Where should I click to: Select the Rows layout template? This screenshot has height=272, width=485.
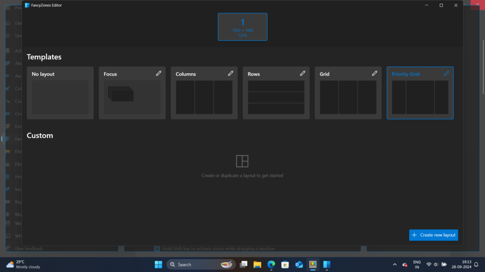(276, 93)
